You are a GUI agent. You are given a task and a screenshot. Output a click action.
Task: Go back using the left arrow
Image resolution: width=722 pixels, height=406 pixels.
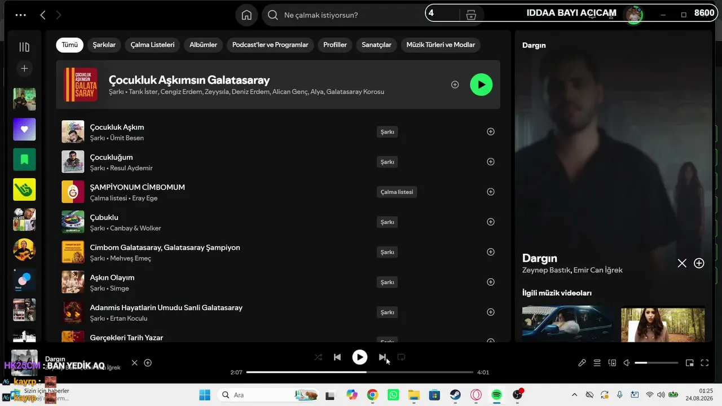coord(43,15)
